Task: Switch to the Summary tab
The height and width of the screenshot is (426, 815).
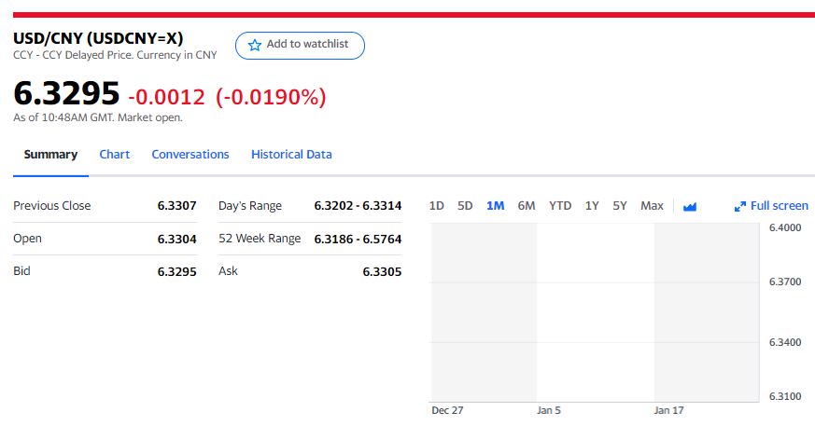Action: pos(50,155)
